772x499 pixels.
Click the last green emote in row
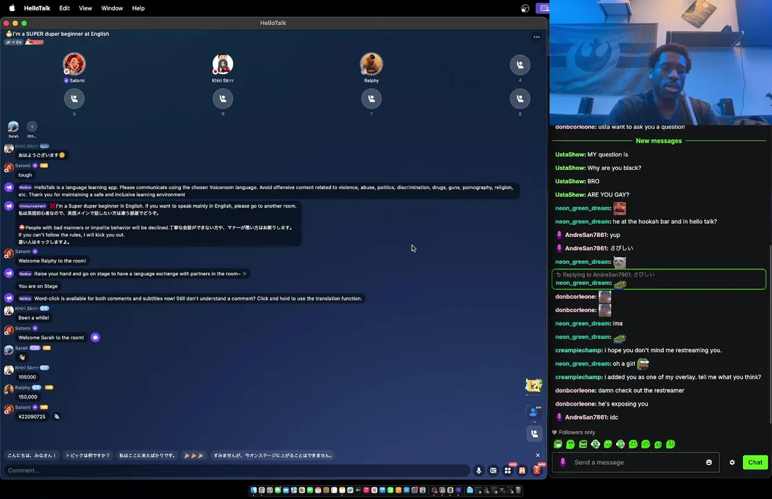pyautogui.click(x=671, y=444)
